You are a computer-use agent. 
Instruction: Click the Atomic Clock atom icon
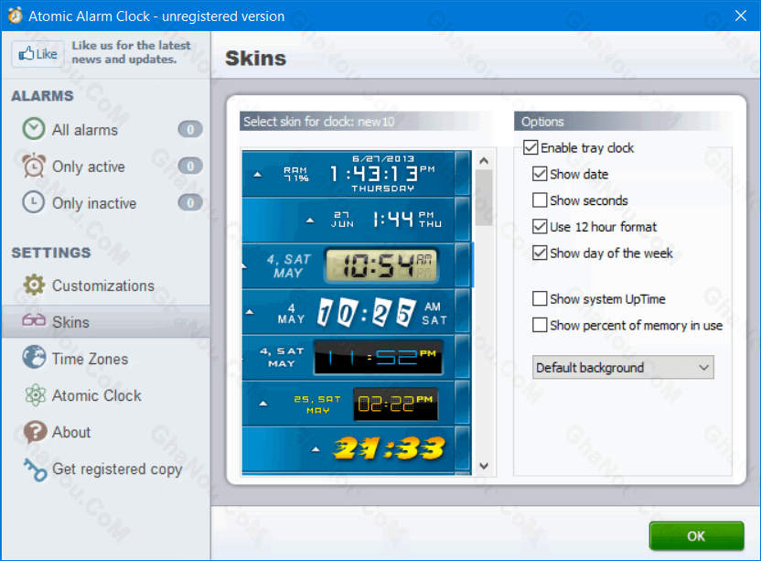[x=35, y=394]
